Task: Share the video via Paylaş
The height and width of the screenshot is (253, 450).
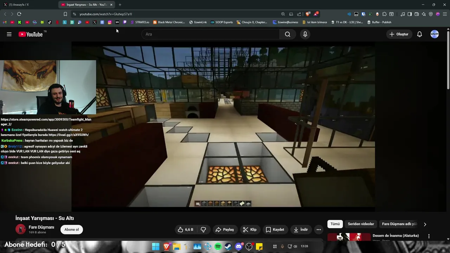Action: [225, 229]
